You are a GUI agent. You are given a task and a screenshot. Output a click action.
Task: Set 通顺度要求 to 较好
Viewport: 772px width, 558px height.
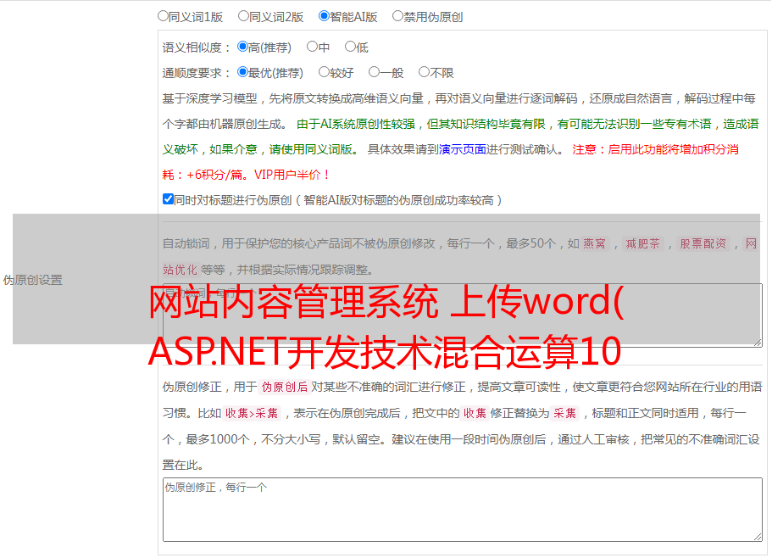click(x=324, y=72)
